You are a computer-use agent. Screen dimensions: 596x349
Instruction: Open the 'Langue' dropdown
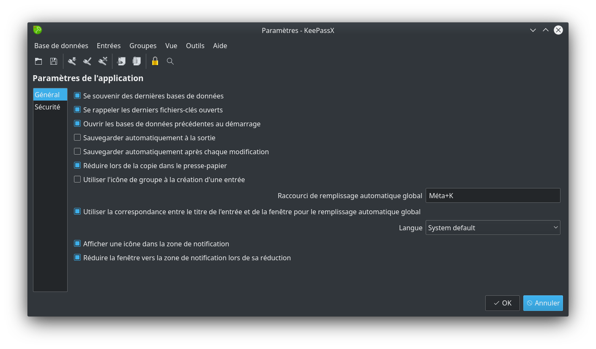pos(493,227)
